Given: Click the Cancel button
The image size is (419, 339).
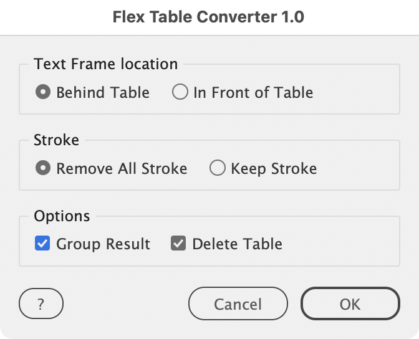Looking at the screenshot, I should tap(238, 304).
